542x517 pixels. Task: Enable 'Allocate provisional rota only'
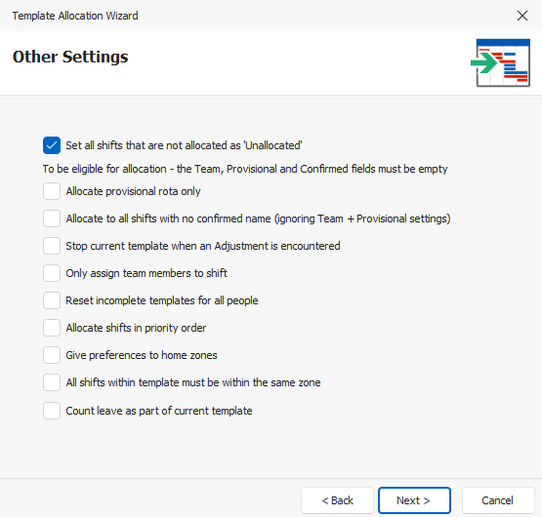point(52,191)
